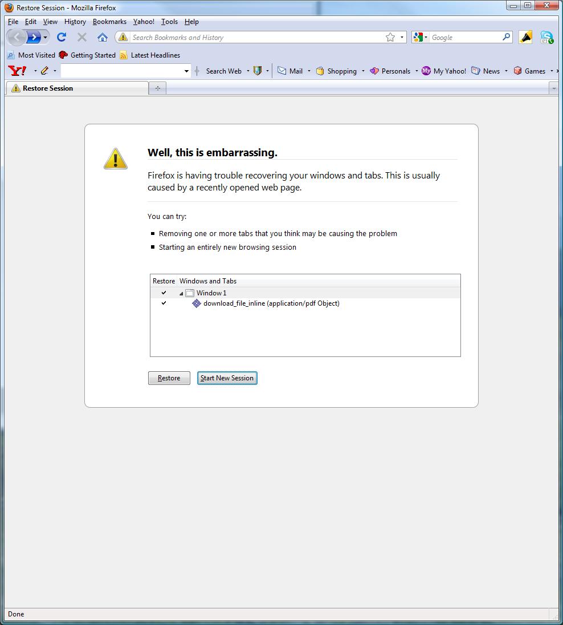Click the search magnifier icon

pos(506,37)
